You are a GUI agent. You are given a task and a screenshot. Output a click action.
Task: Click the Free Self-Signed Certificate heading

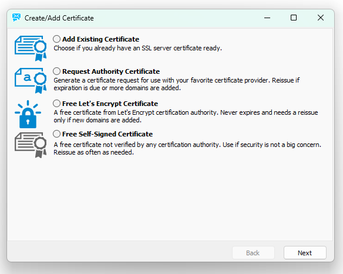coord(107,134)
